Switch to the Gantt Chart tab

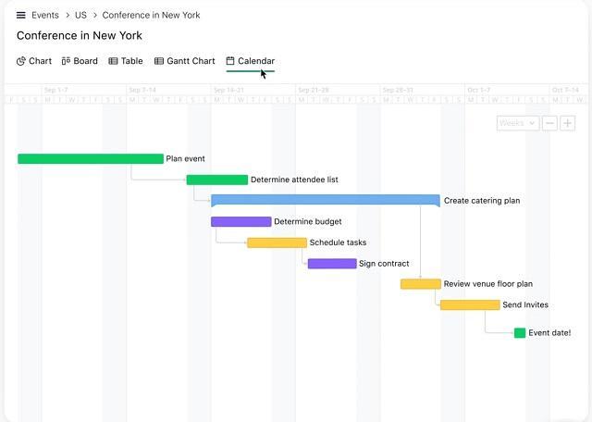[x=191, y=61]
